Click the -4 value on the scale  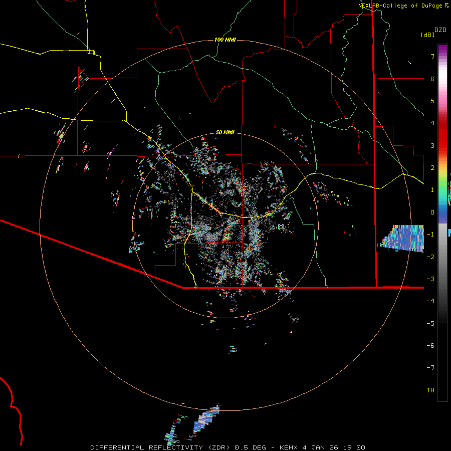click(x=430, y=301)
